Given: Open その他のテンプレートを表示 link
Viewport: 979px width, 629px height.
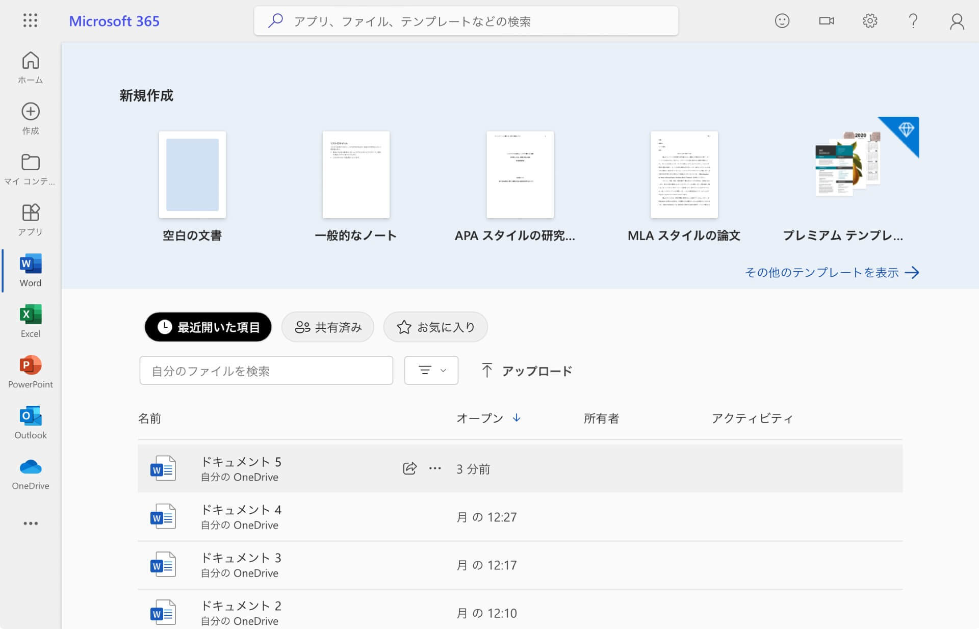Looking at the screenshot, I should (x=832, y=272).
